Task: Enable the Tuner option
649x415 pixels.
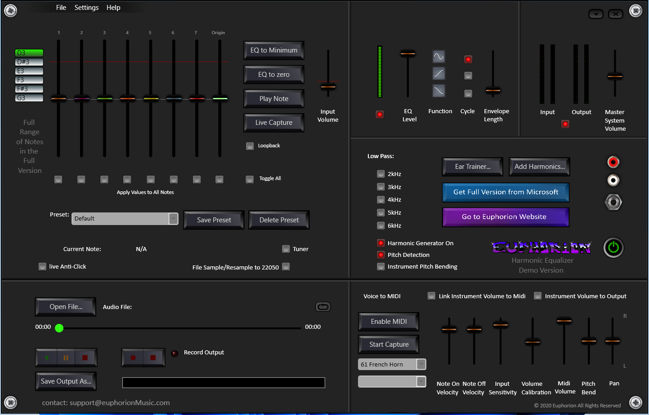Action: (x=286, y=248)
